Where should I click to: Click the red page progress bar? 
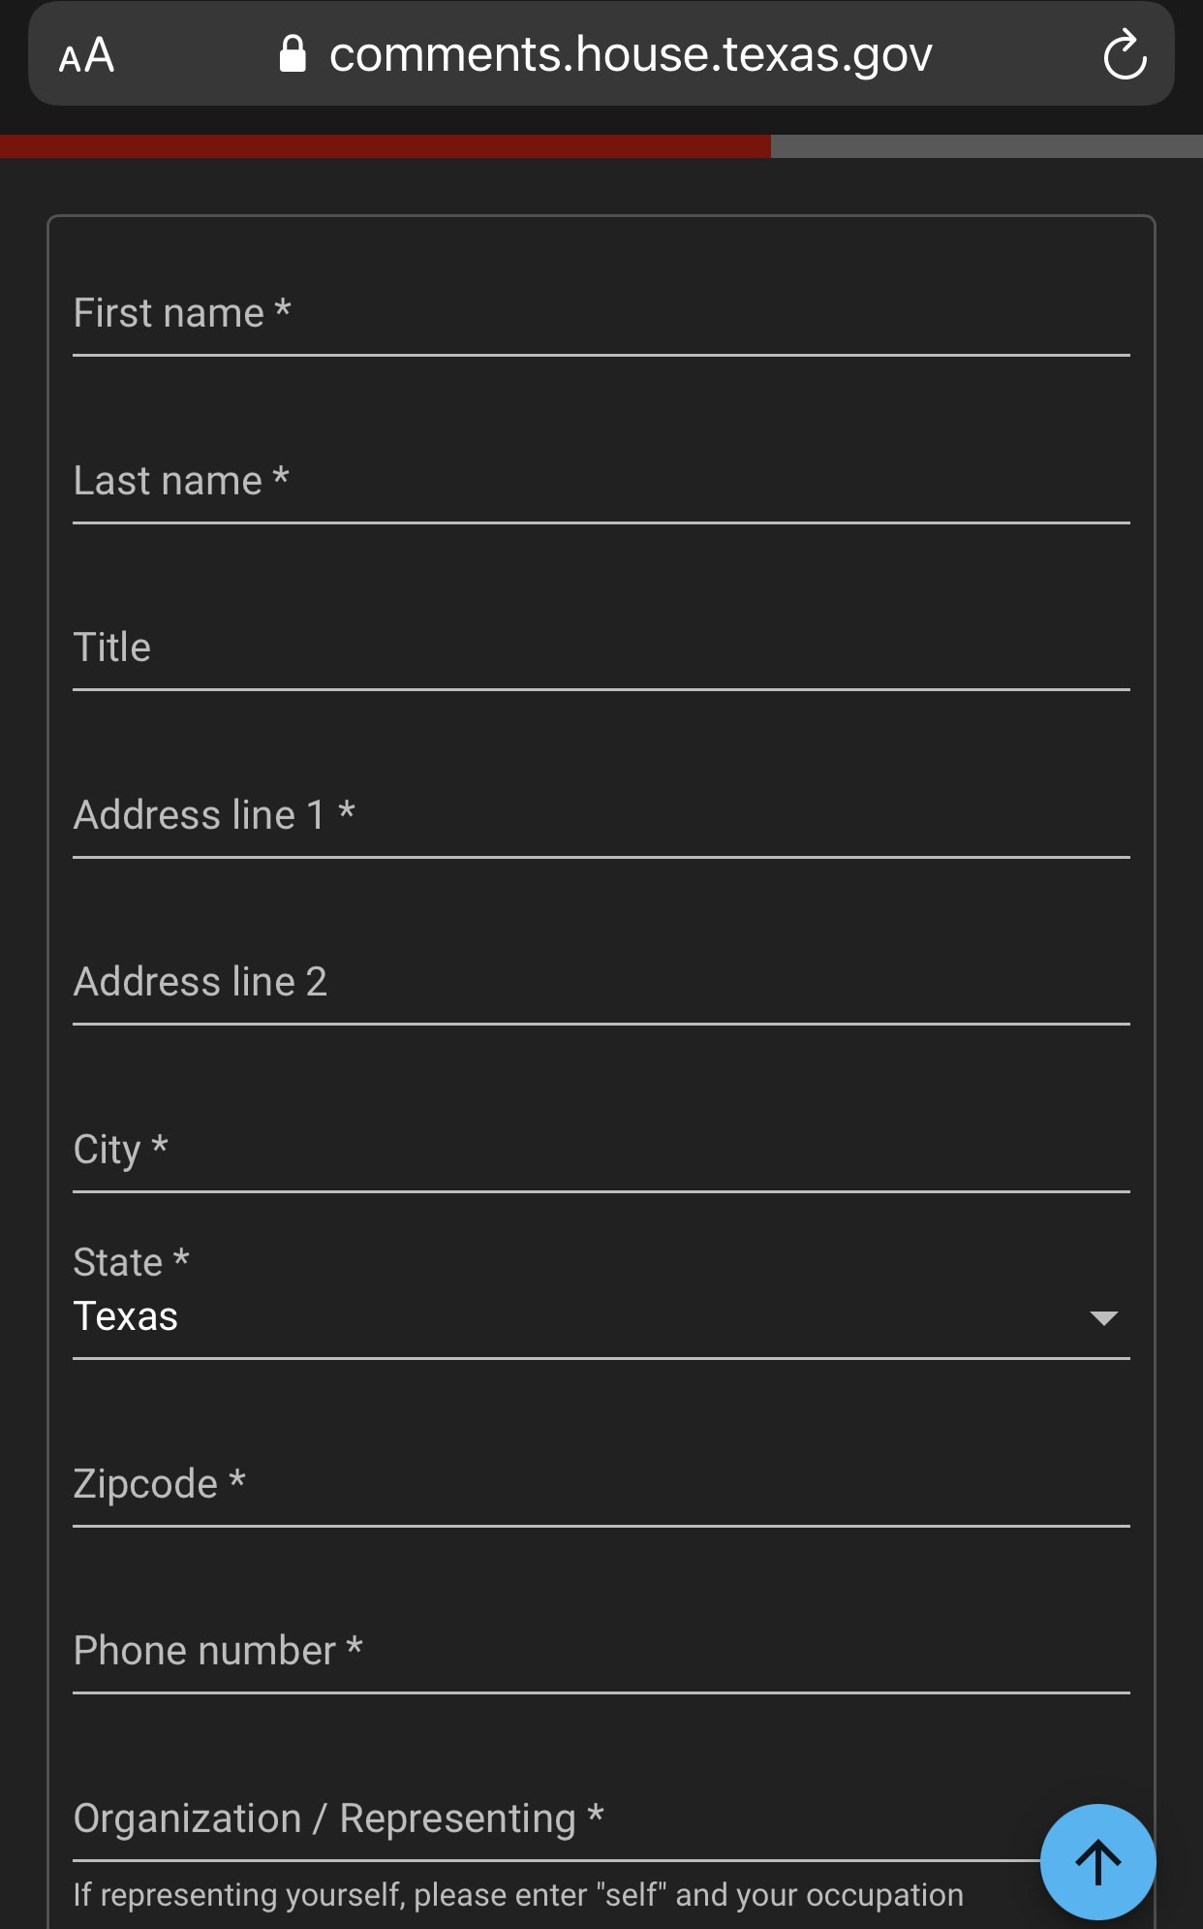click(x=386, y=146)
